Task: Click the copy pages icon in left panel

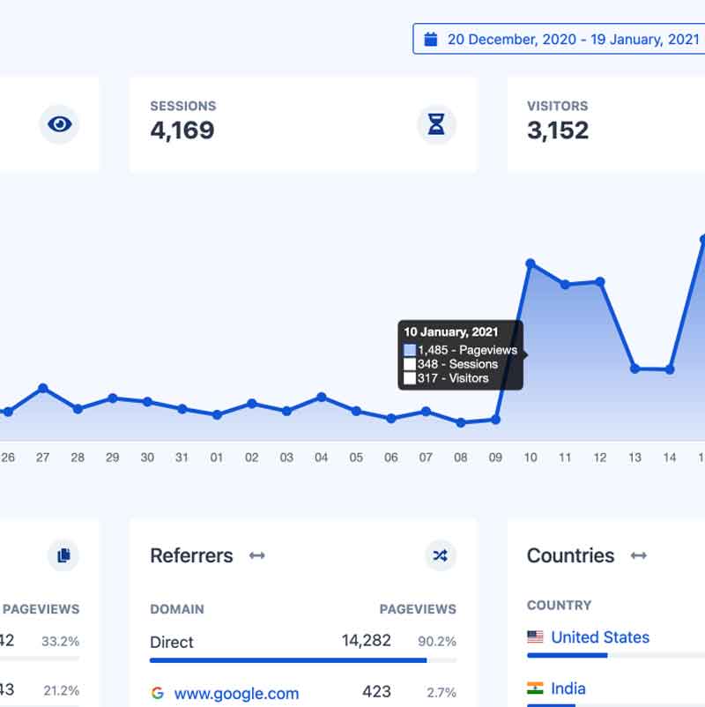Action: point(63,555)
